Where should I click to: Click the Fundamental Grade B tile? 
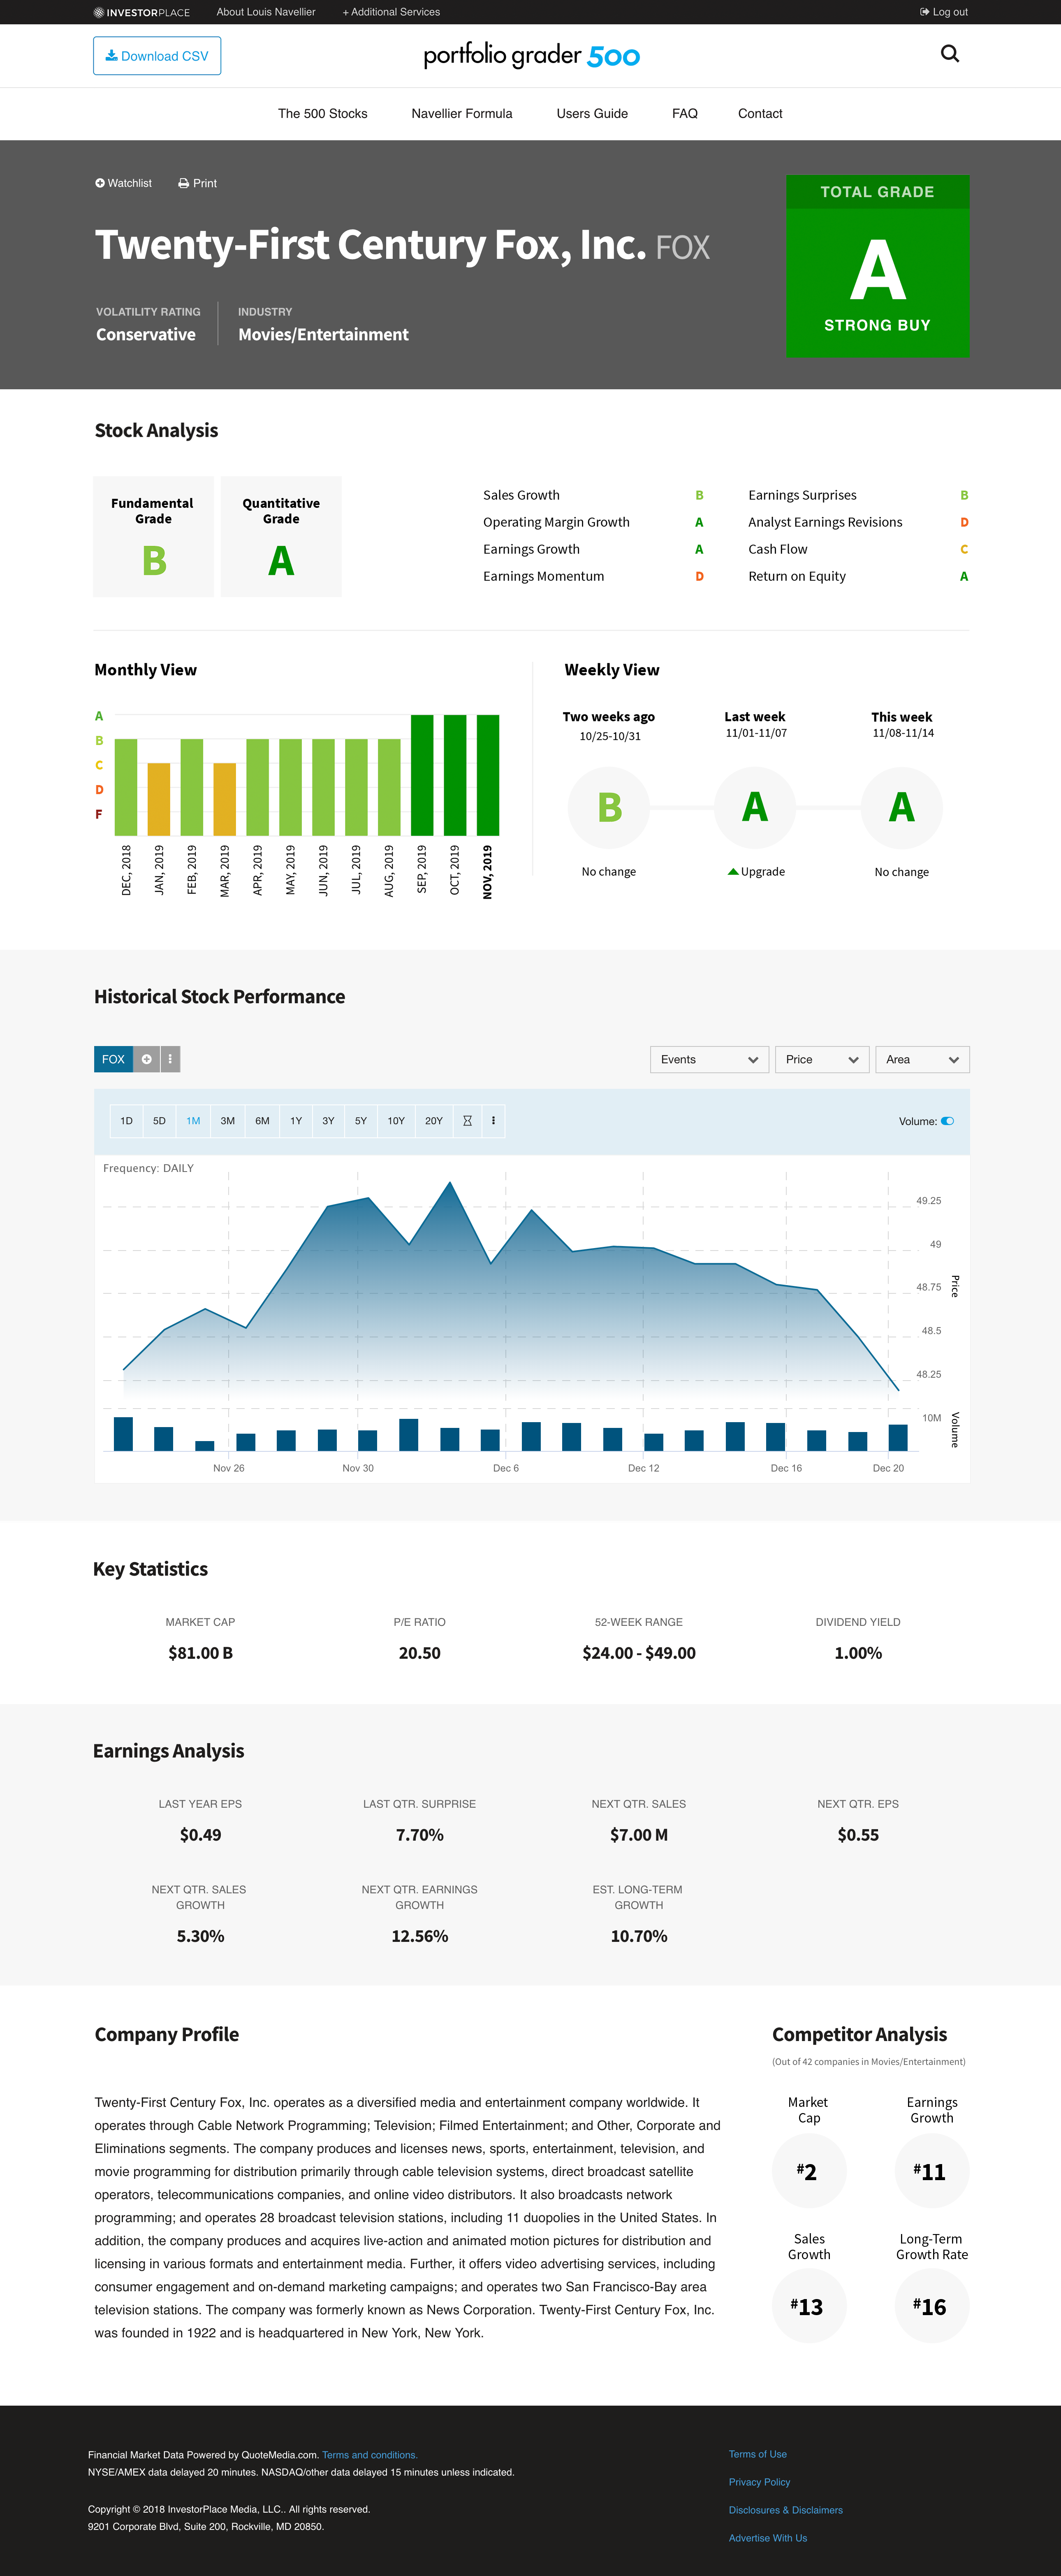(x=153, y=537)
